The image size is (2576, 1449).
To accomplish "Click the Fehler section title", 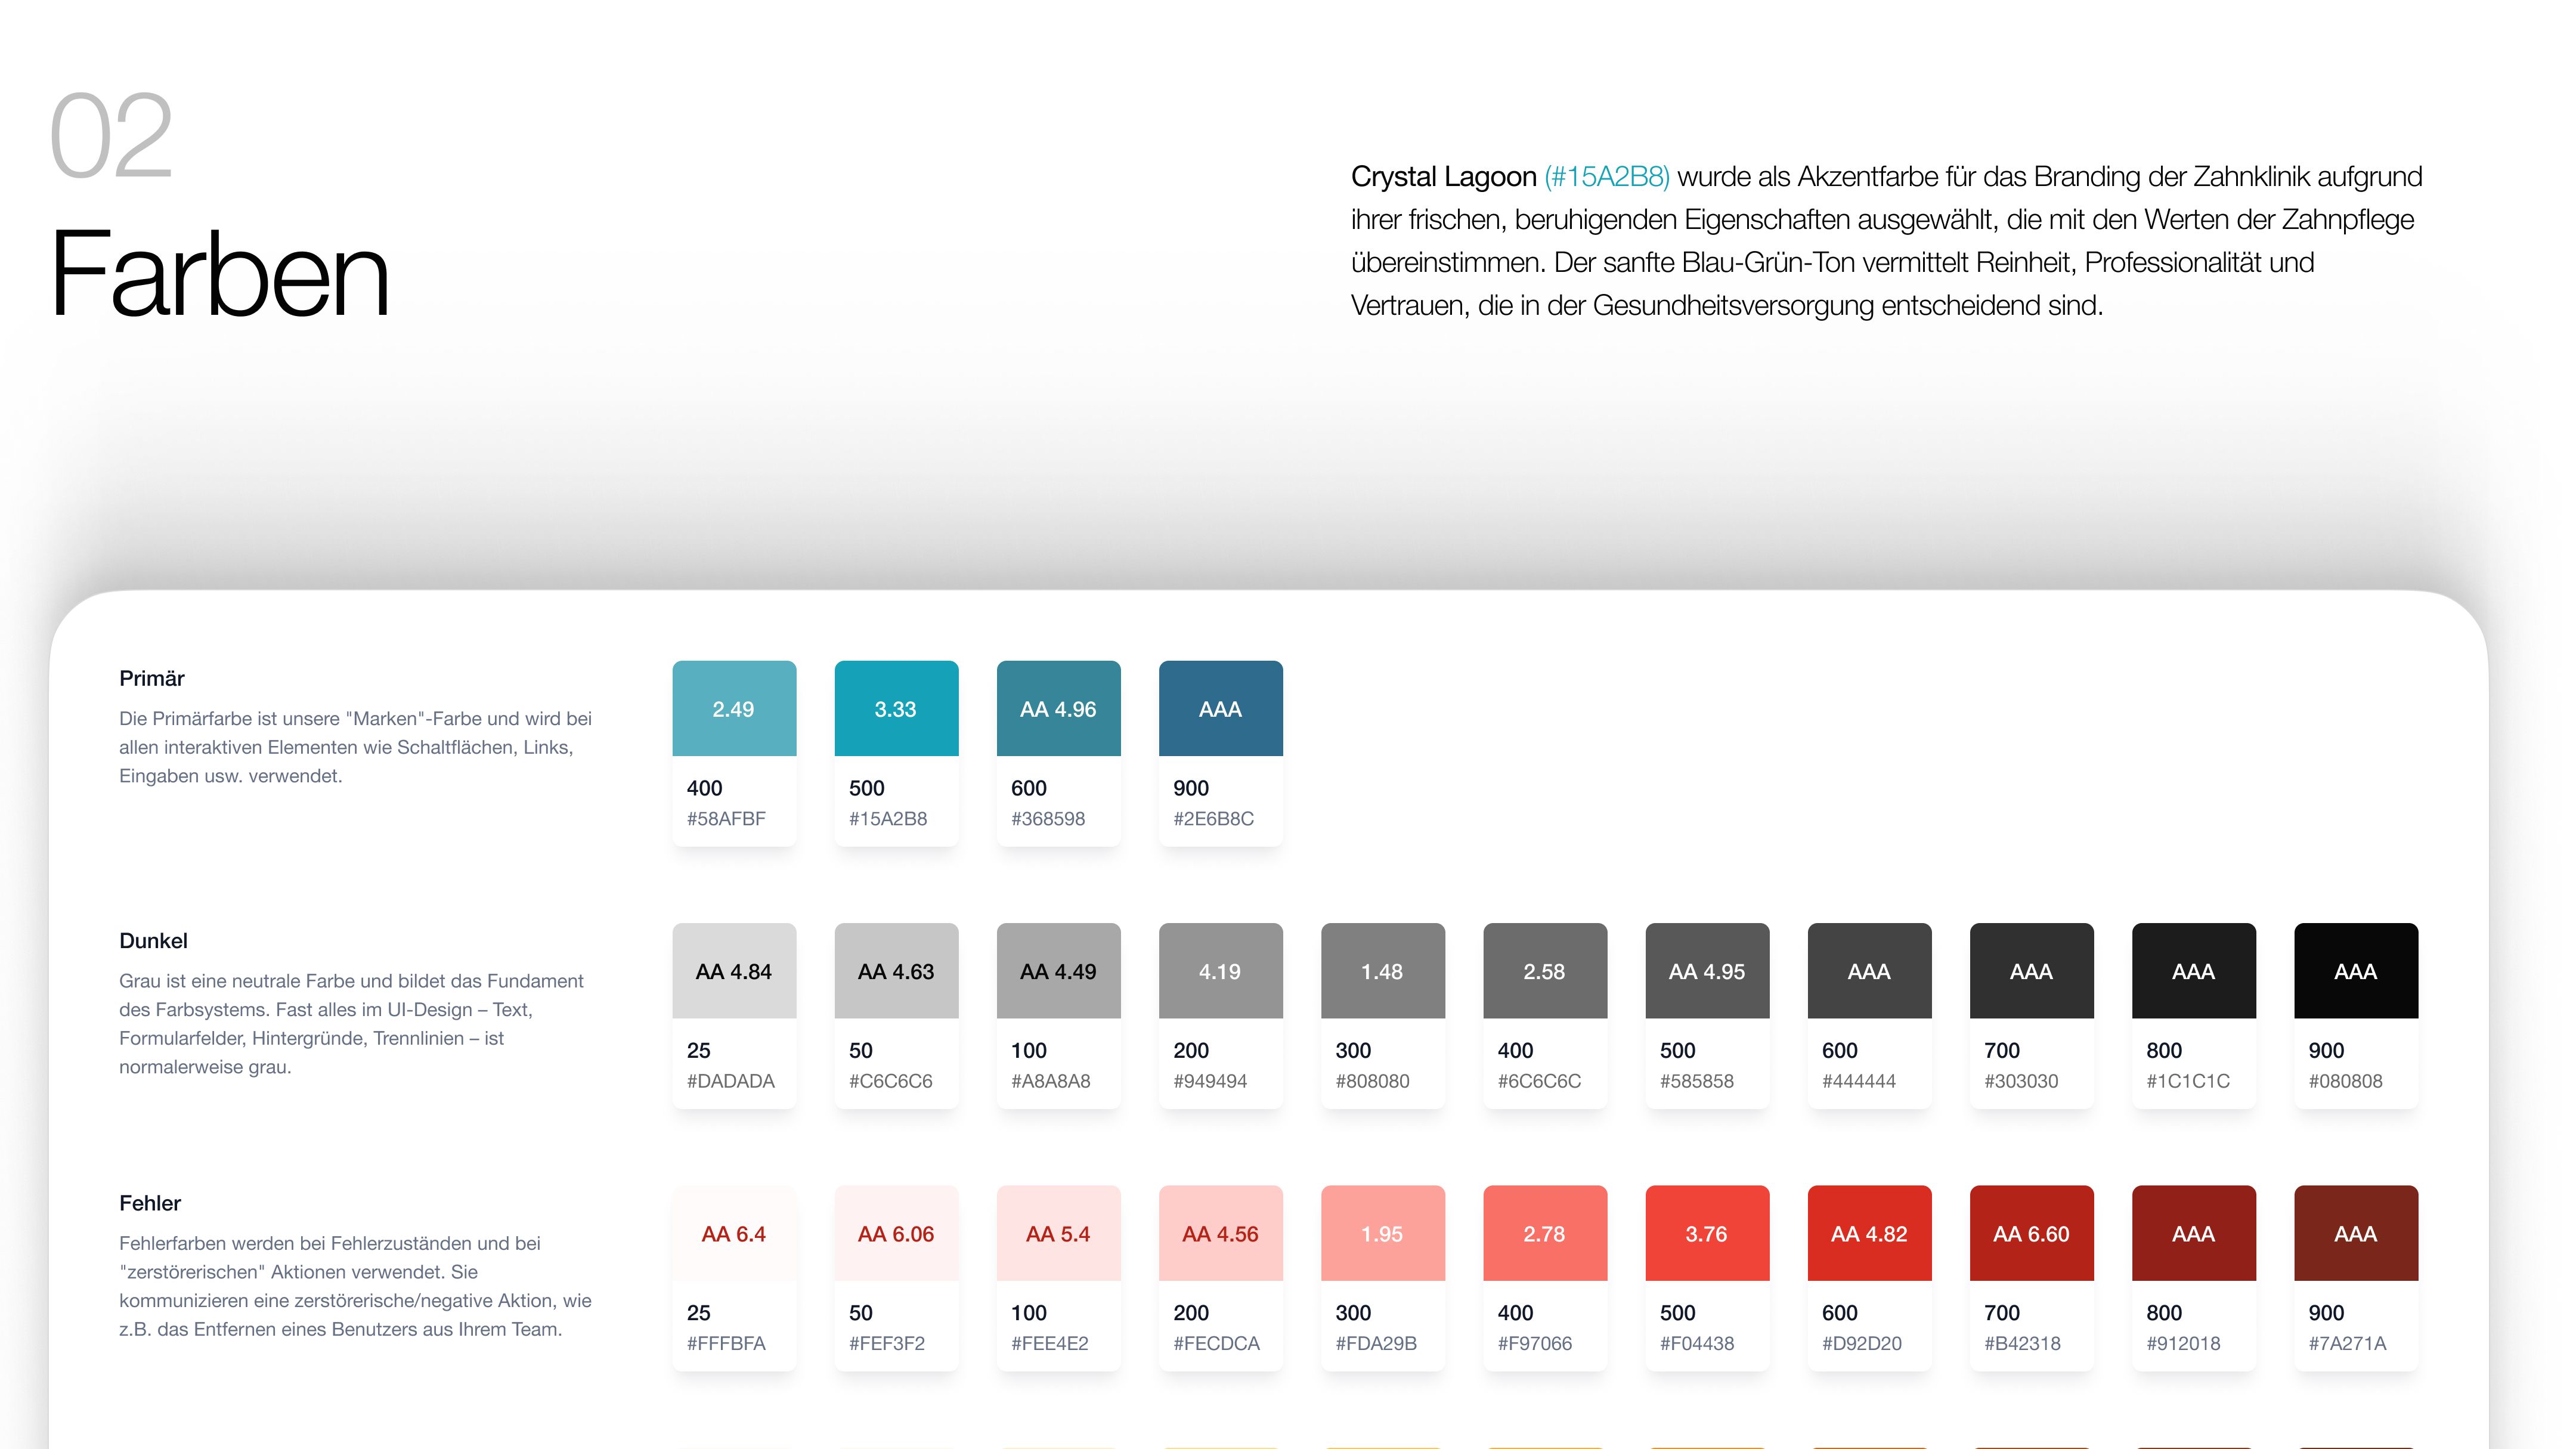I will pyautogui.click(x=150, y=1203).
